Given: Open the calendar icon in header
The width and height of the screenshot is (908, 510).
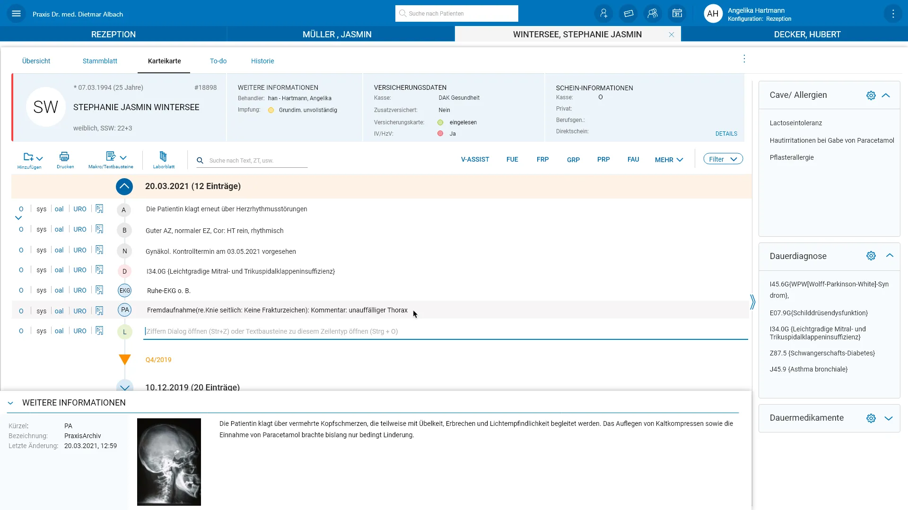Looking at the screenshot, I should tap(677, 14).
